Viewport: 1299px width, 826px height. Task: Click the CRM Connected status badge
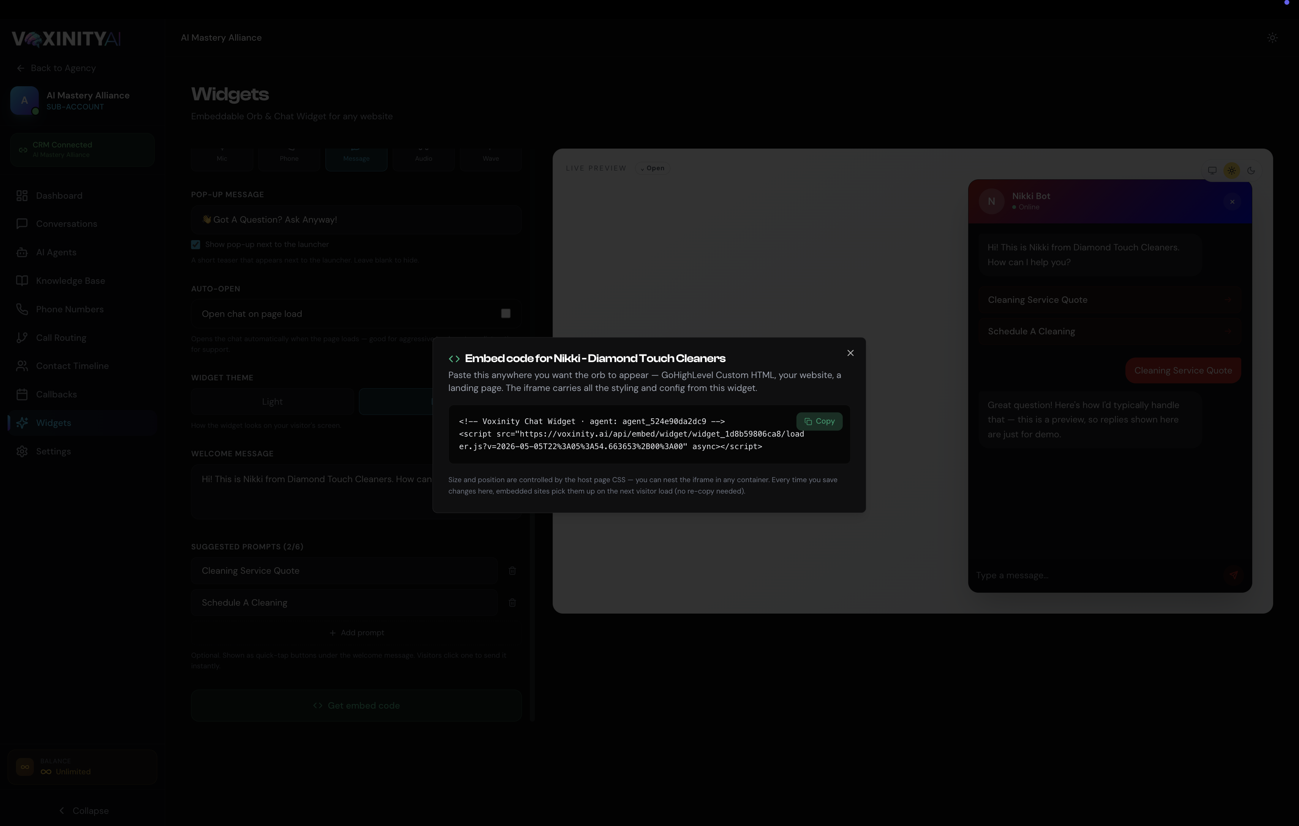tap(82, 149)
